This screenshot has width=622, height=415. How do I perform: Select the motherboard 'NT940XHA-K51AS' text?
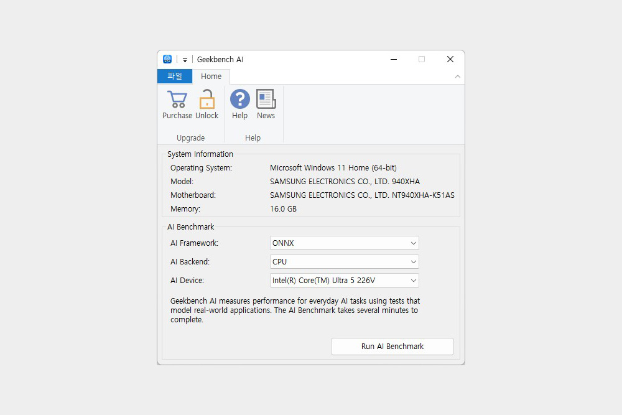[423, 195]
